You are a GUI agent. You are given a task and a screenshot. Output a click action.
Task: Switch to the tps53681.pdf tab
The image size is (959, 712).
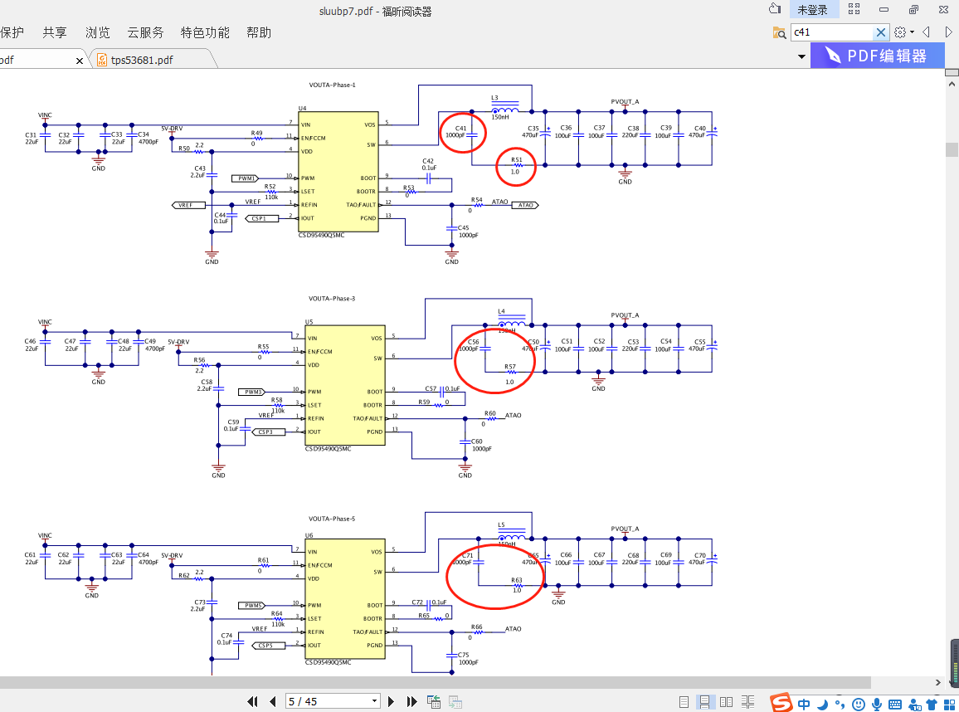(x=142, y=60)
